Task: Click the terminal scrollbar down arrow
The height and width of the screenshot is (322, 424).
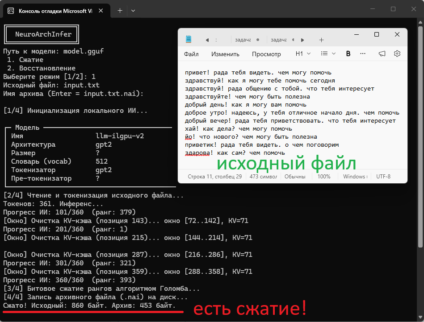Action: pos(420,318)
